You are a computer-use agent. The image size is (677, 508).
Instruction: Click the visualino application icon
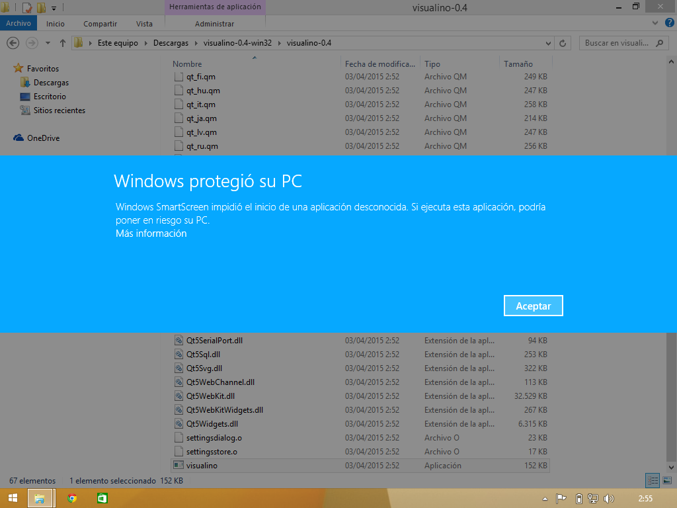[179, 465]
